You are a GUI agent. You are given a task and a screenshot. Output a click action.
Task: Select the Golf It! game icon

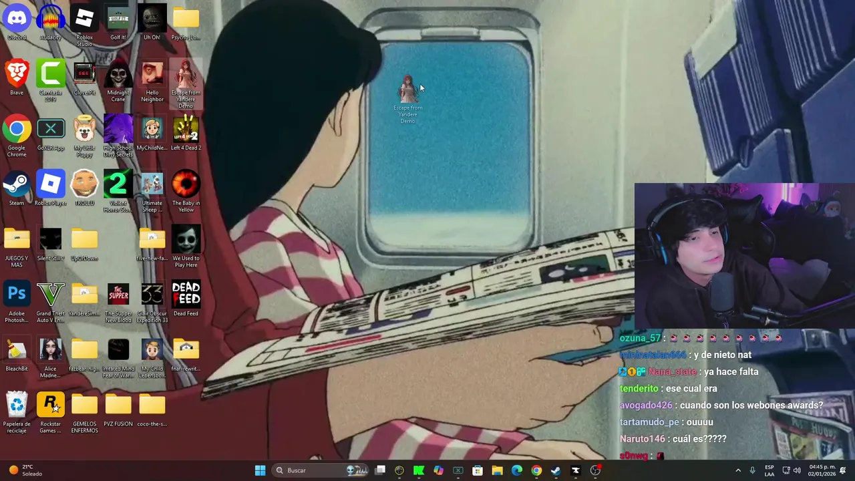coord(118,23)
